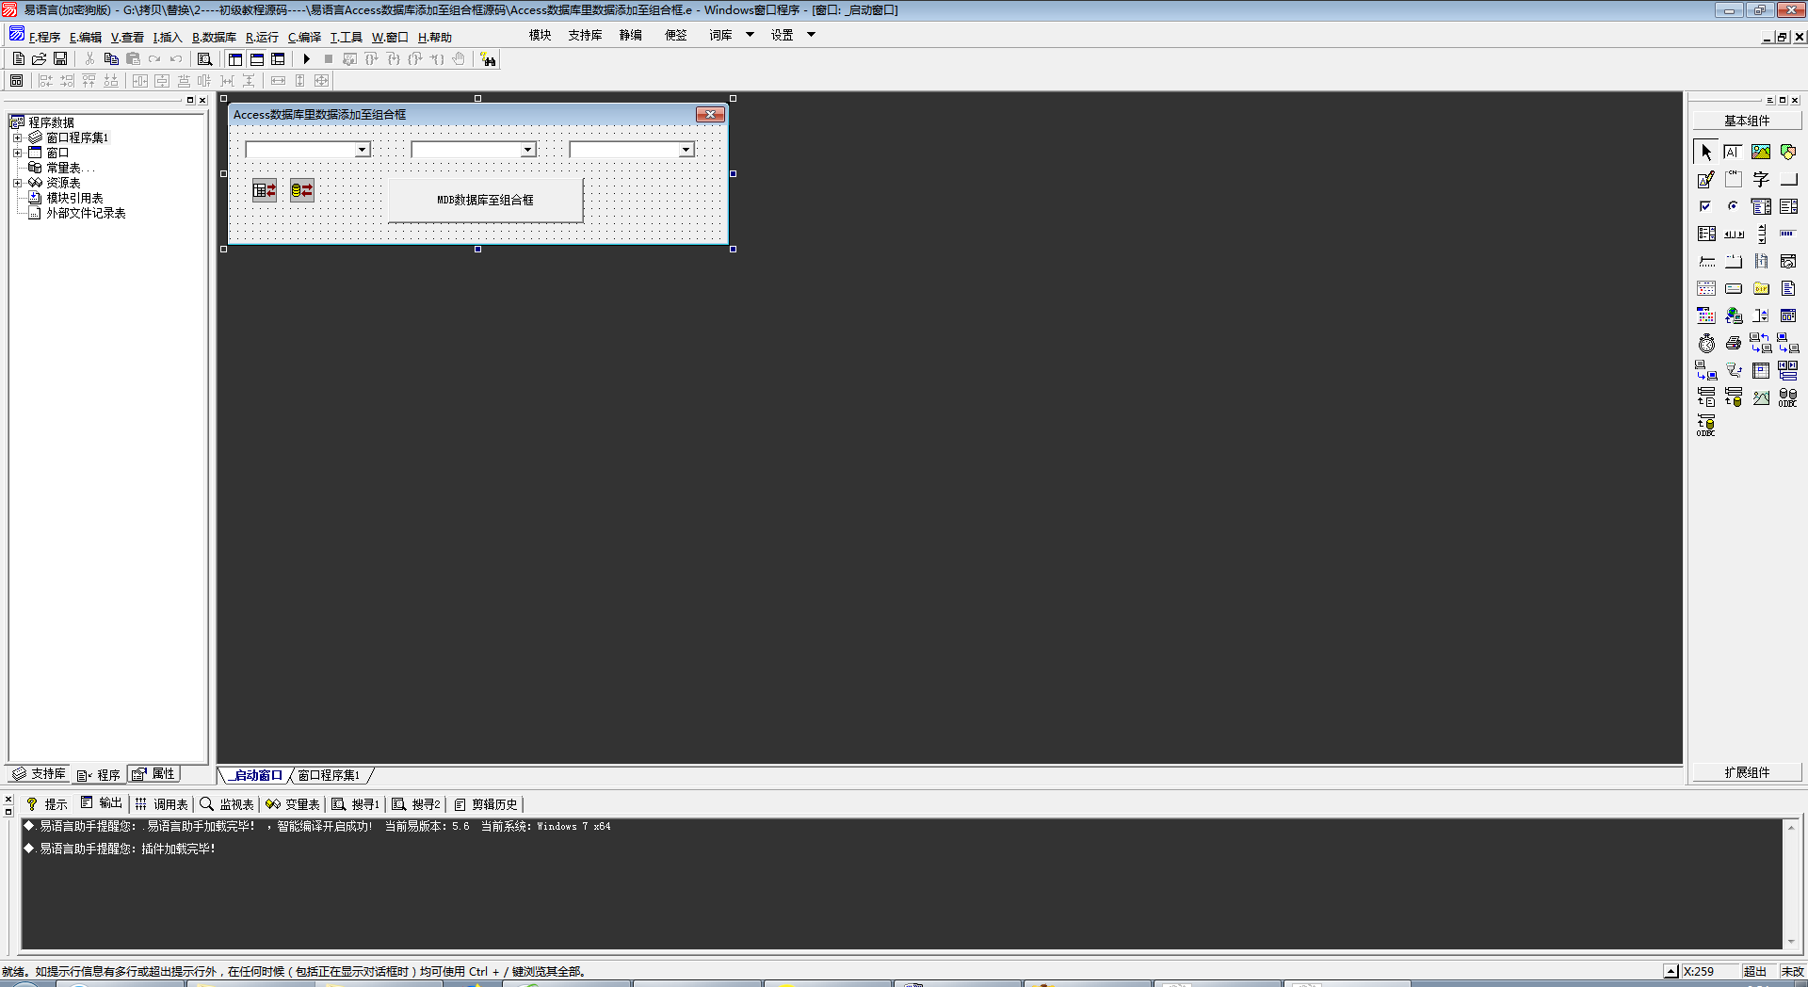Click the Open file folder icon

(40, 58)
